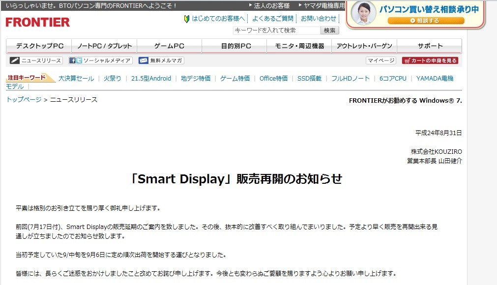Image resolution: width=497 pixels, height=285 pixels.
Task: Follow the 大決算セール keyword link
Action: pyautogui.click(x=76, y=79)
